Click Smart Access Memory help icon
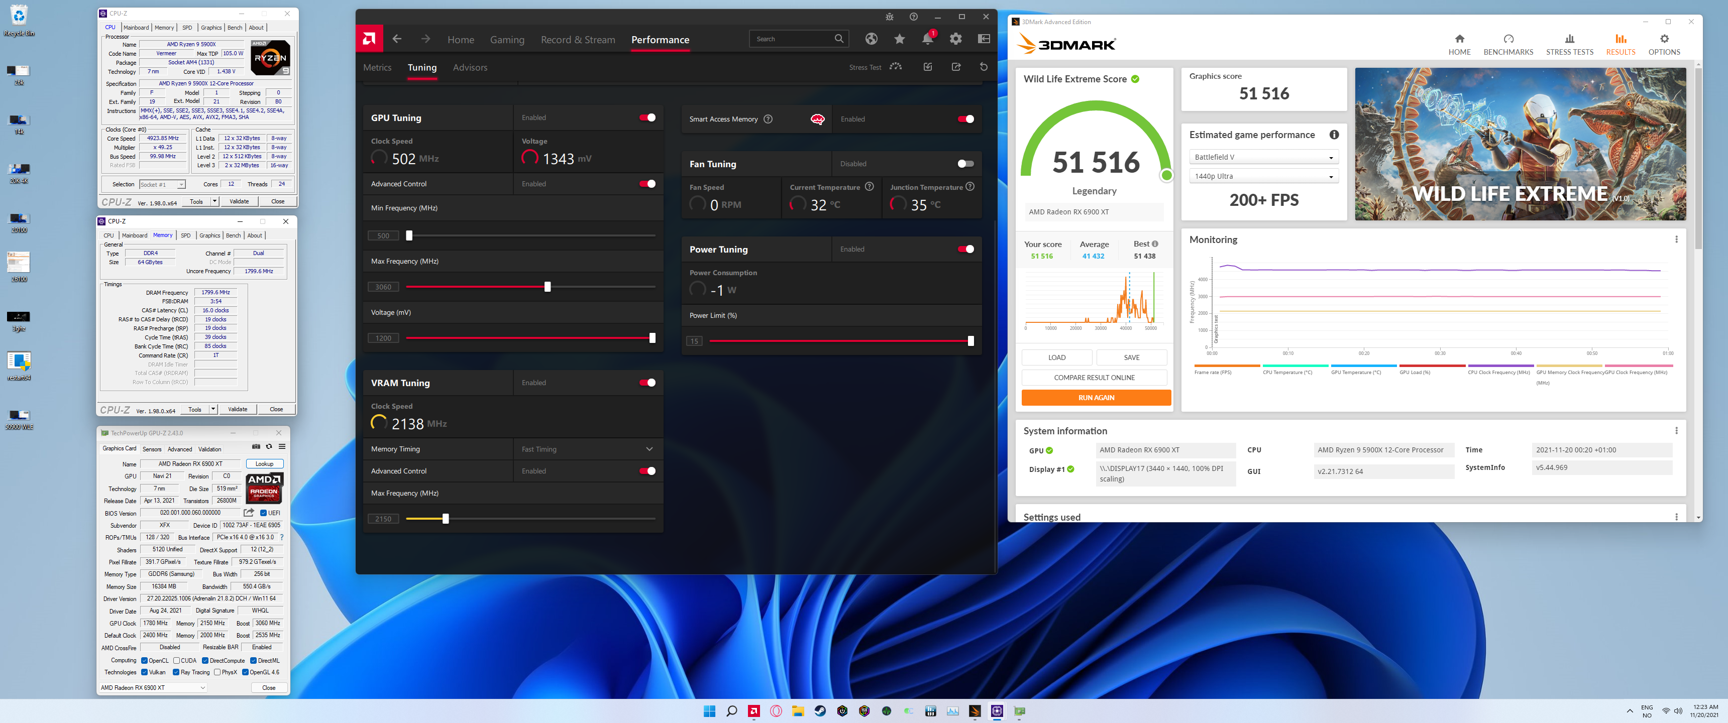1728x723 pixels. point(768,118)
